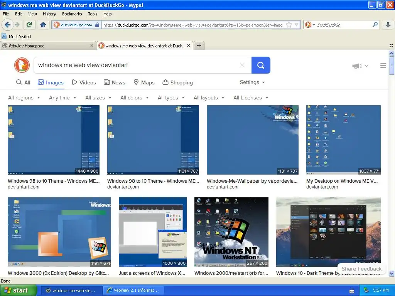Click the Most Visited bookmark icon
Image resolution: width=395 pixels, height=296 pixels.
[4, 36]
